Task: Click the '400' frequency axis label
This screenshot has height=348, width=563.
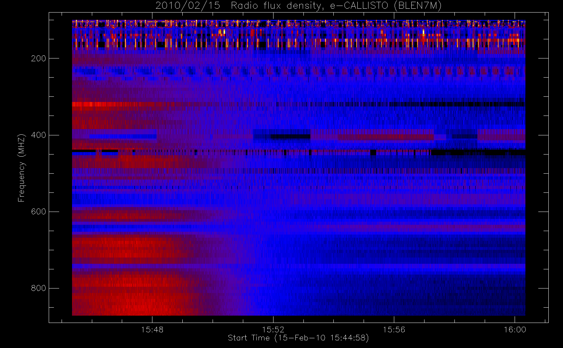Action: point(38,135)
